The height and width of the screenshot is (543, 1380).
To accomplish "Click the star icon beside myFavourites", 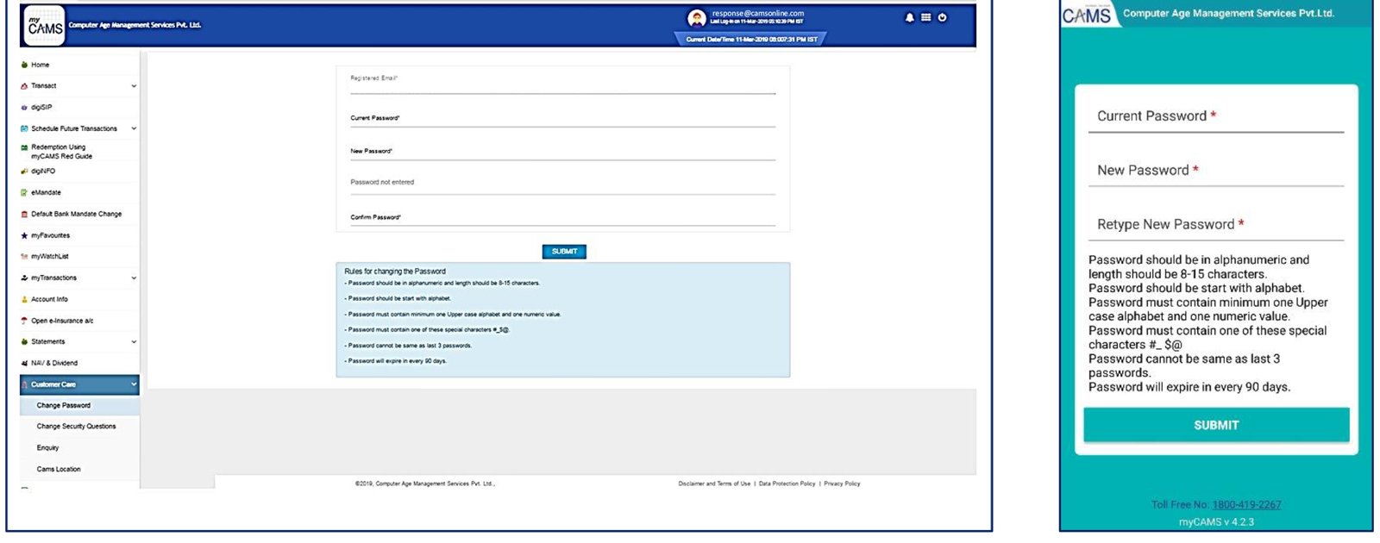I will pyautogui.click(x=24, y=235).
